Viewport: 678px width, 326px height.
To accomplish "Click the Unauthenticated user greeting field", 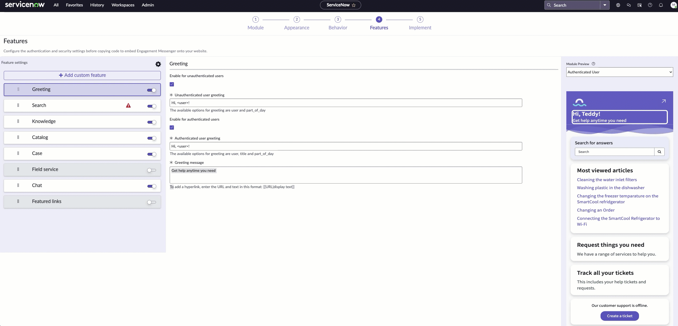I will [346, 103].
